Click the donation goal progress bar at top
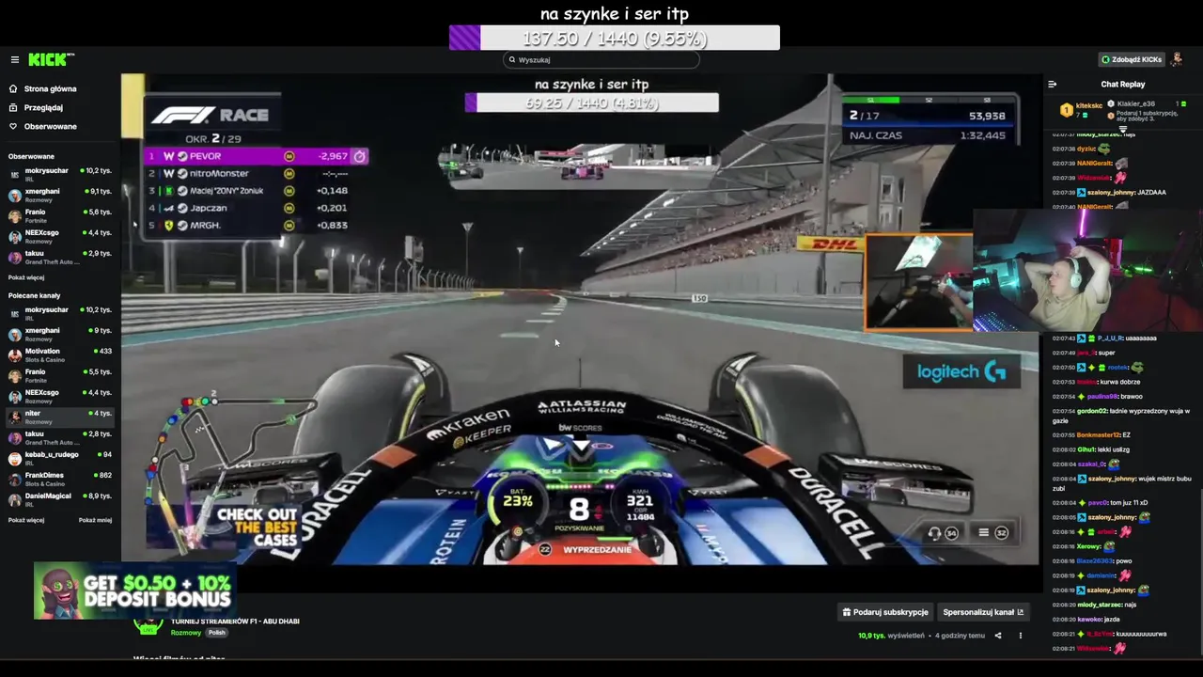Screen dimensions: 1203x677 pyautogui.click(x=615, y=38)
